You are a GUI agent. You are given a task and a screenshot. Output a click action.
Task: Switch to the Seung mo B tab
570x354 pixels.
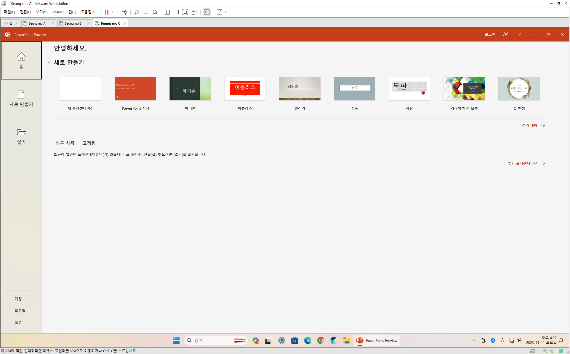(73, 23)
